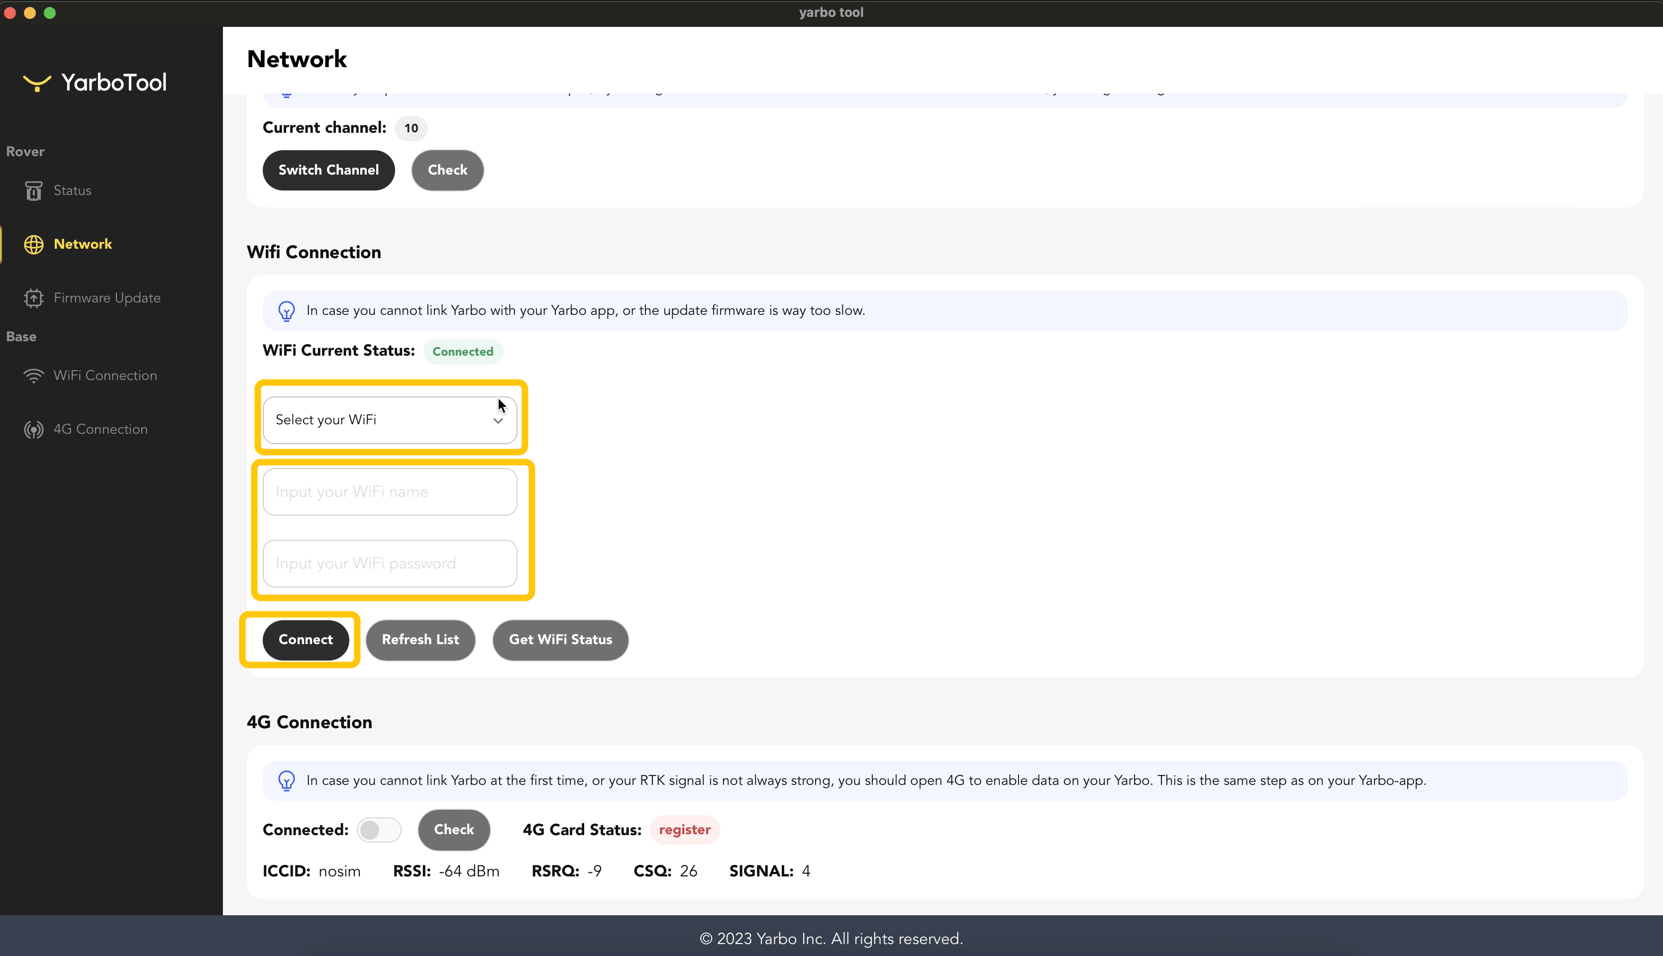Focus the WiFi password input field
The width and height of the screenshot is (1663, 956).
(390, 564)
